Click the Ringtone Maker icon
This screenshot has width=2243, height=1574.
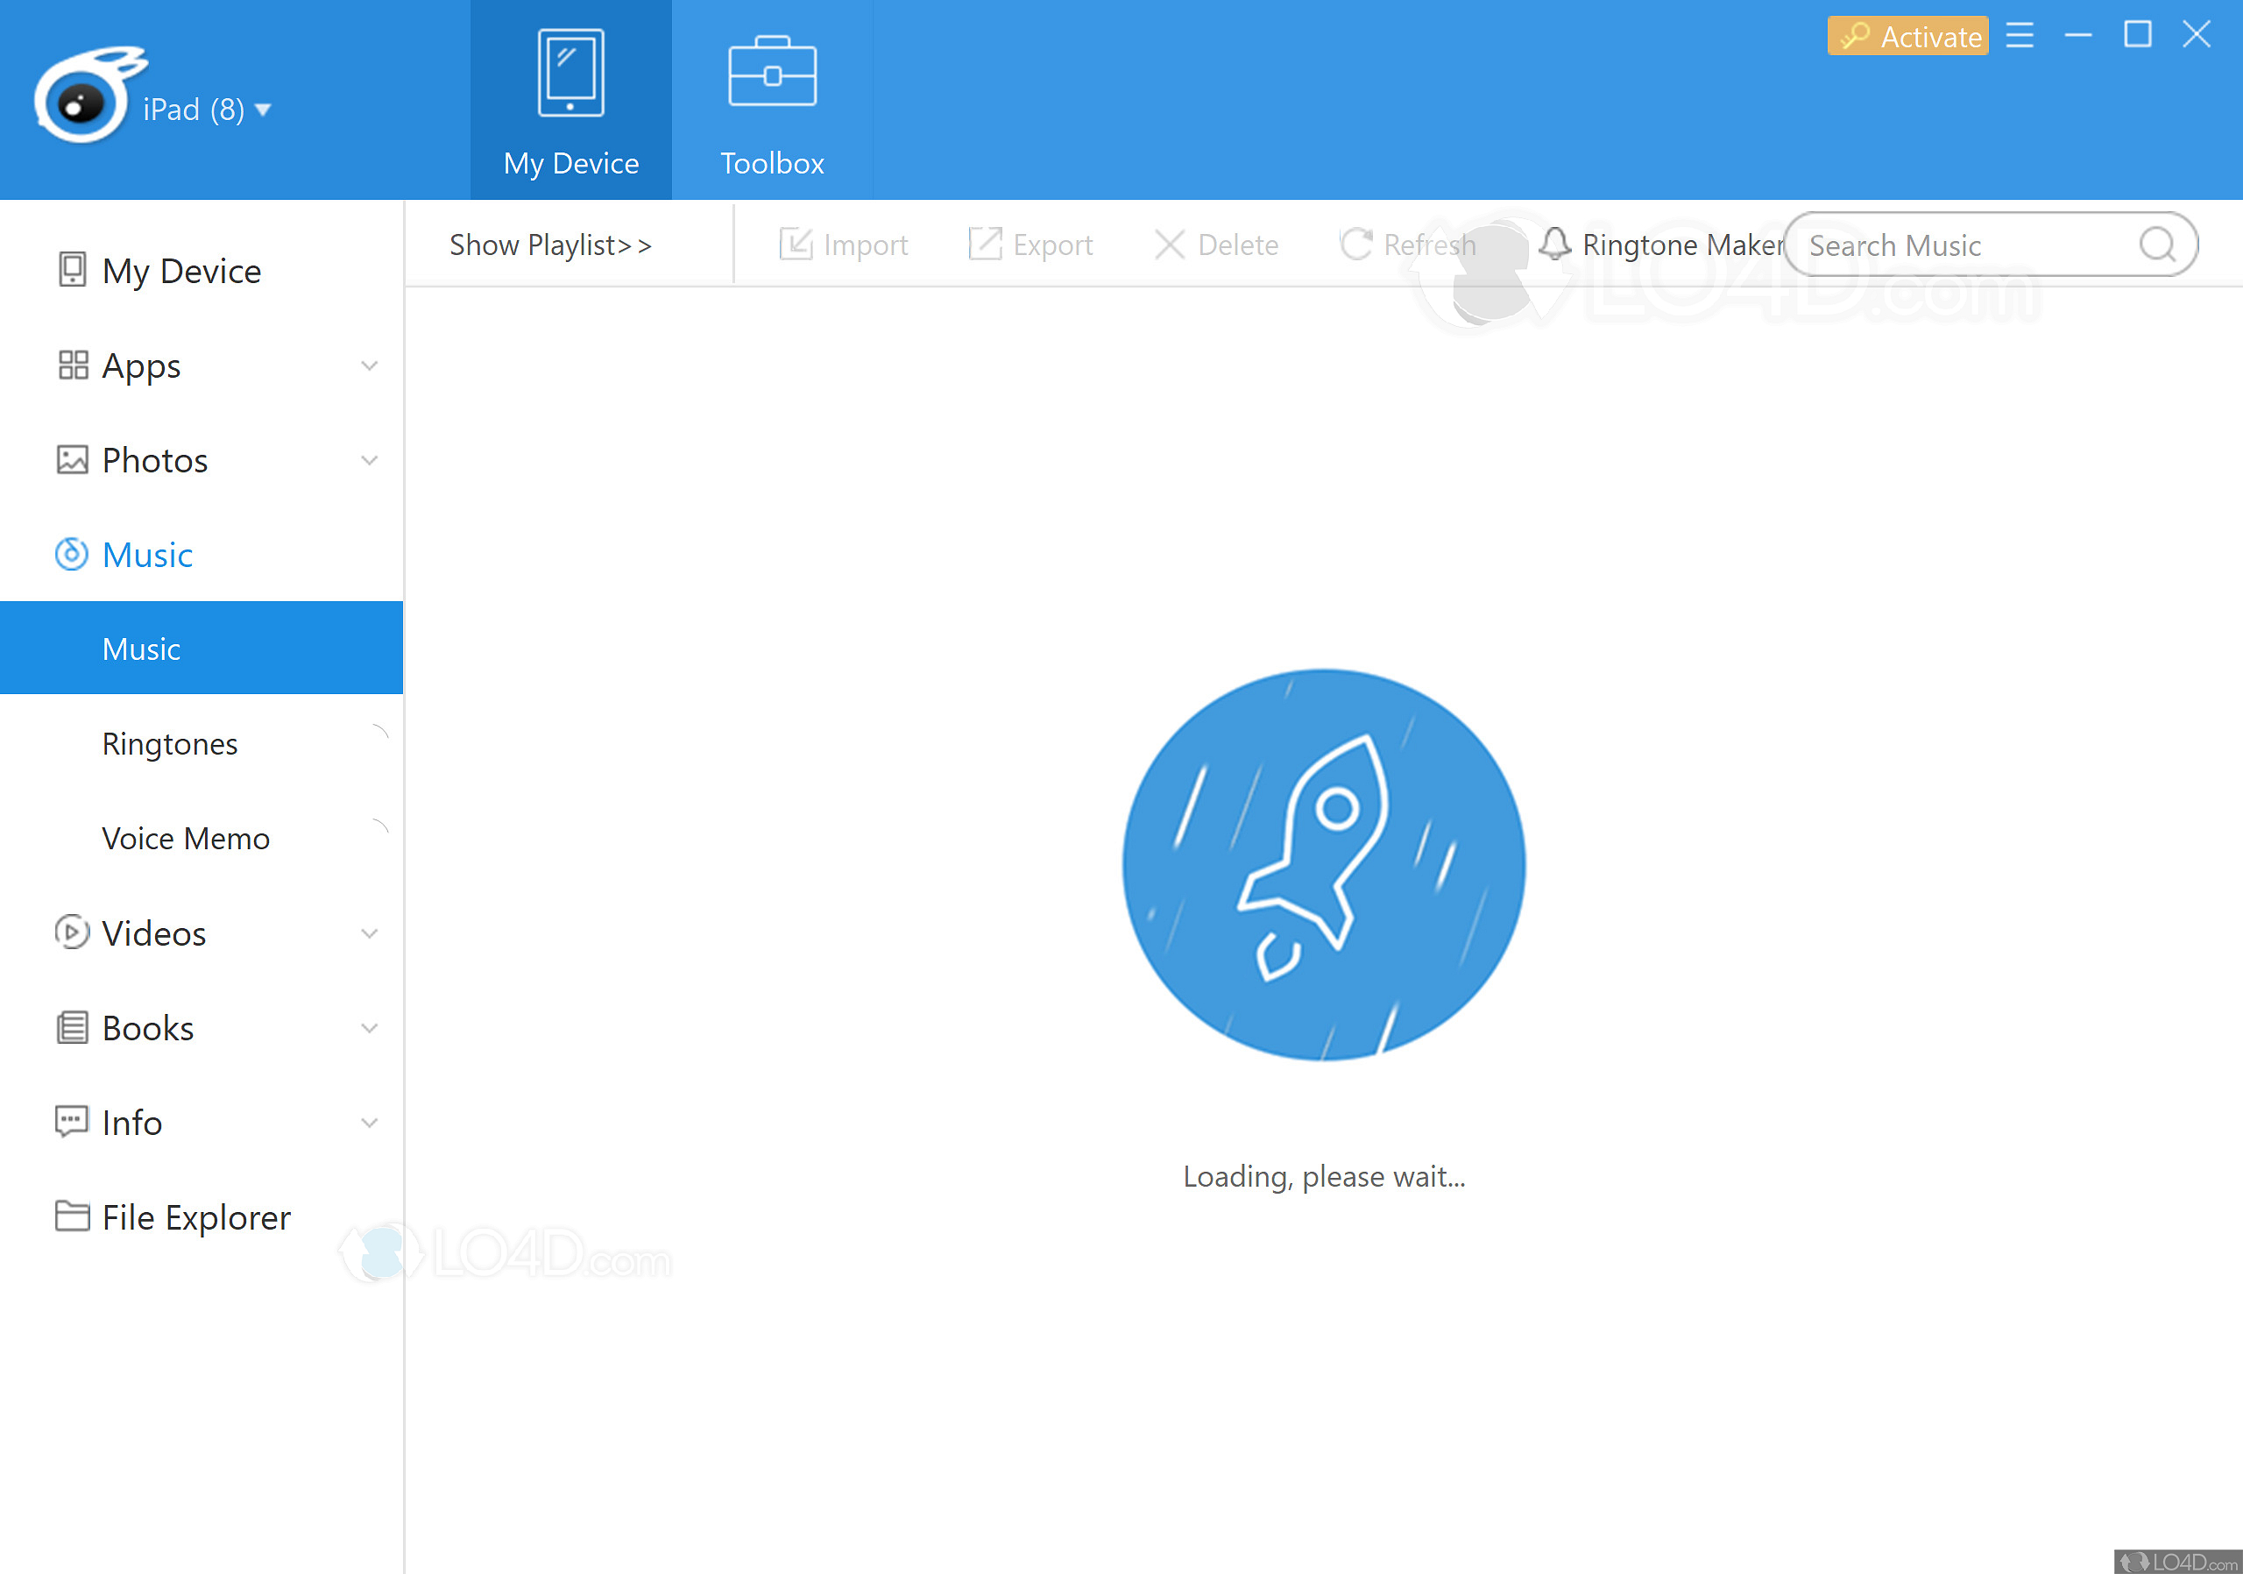(1553, 245)
